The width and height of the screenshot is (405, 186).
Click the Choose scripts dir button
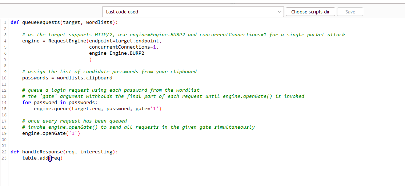[x=310, y=12]
